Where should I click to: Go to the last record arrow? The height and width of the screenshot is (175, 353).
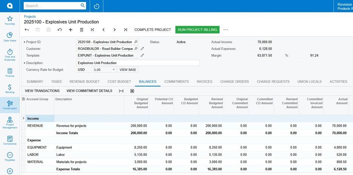[126, 30]
